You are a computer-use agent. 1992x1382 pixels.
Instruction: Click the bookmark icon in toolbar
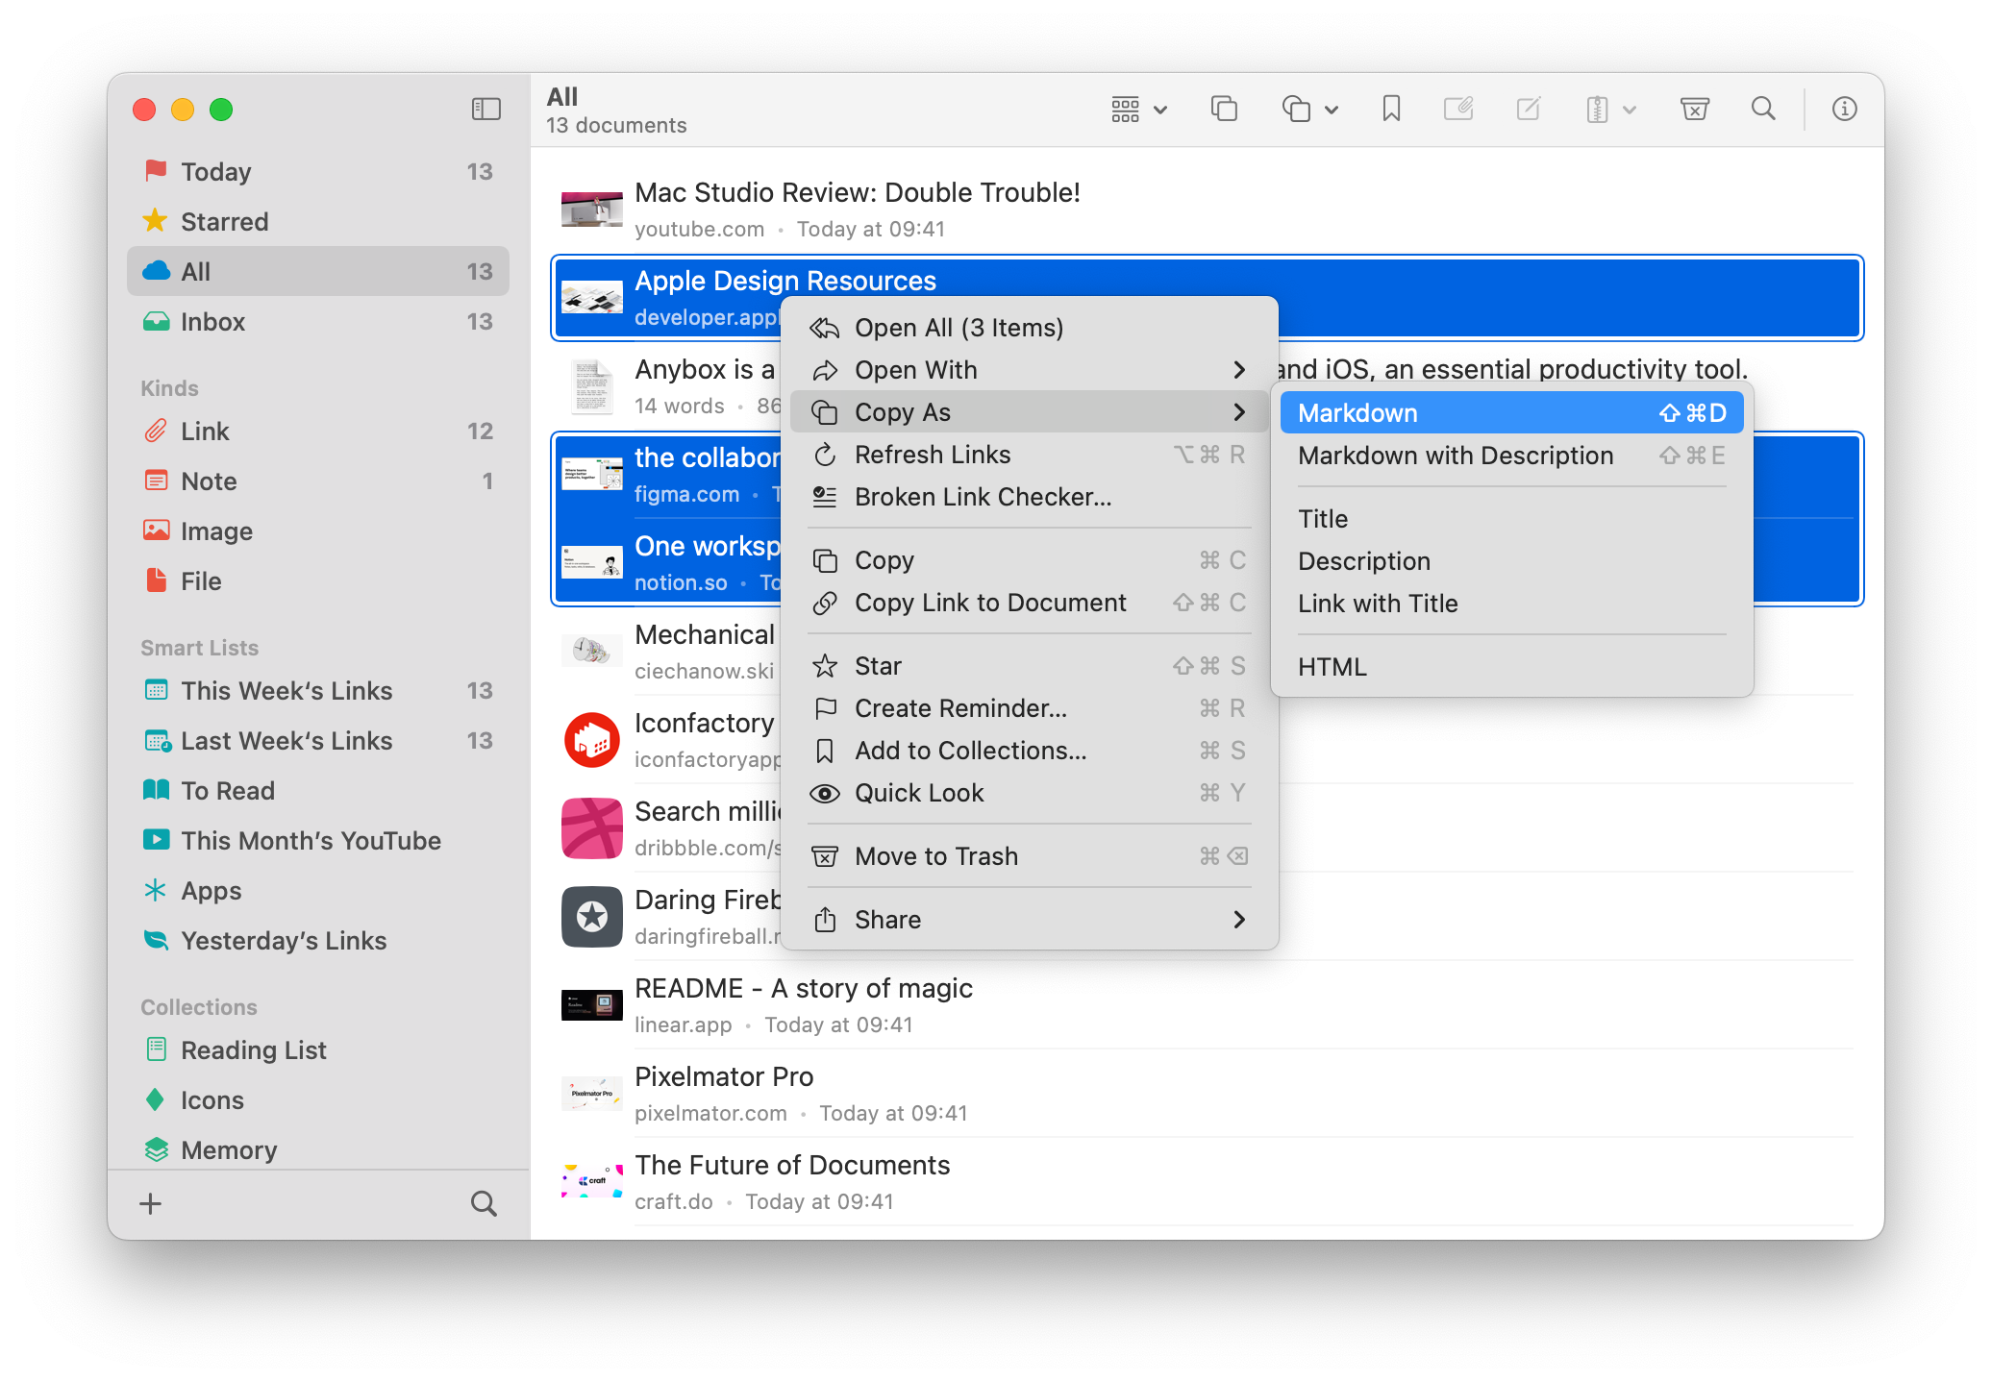point(1390,110)
